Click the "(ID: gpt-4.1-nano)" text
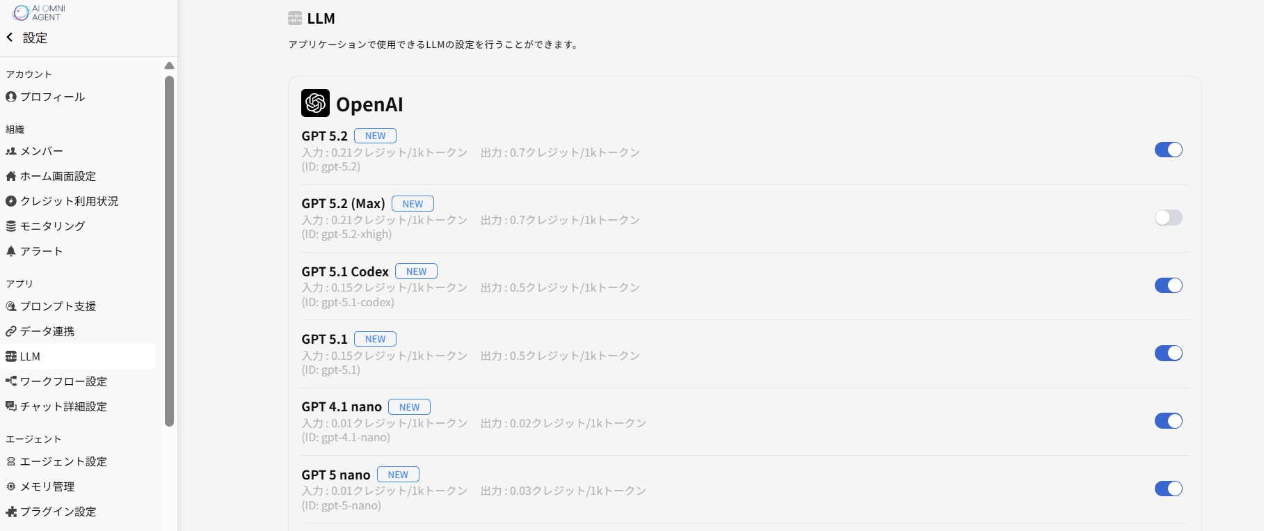This screenshot has height=531, width=1264. 346,437
